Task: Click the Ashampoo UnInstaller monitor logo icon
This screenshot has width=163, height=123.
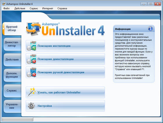Action: click(x=33, y=29)
